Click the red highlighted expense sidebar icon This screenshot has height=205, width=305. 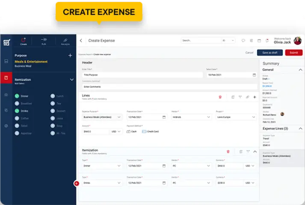tap(6, 78)
